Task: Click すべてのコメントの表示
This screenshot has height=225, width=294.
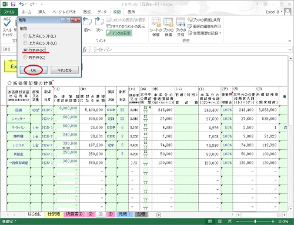Action: (x=126, y=26)
